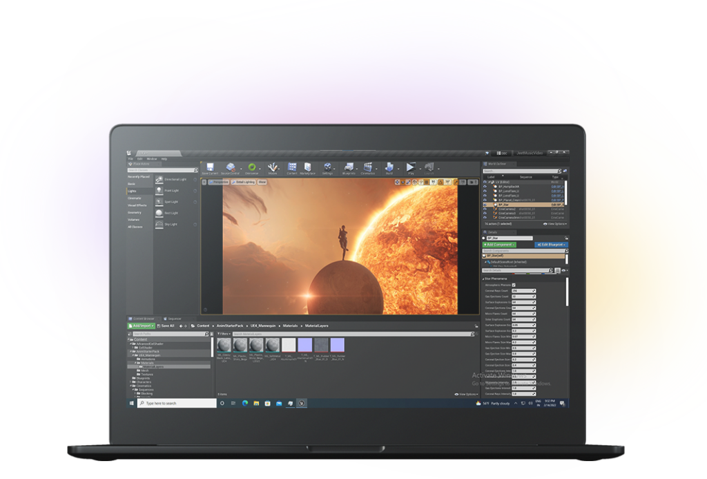
Task: Open the Window menu
Action: 151,159
